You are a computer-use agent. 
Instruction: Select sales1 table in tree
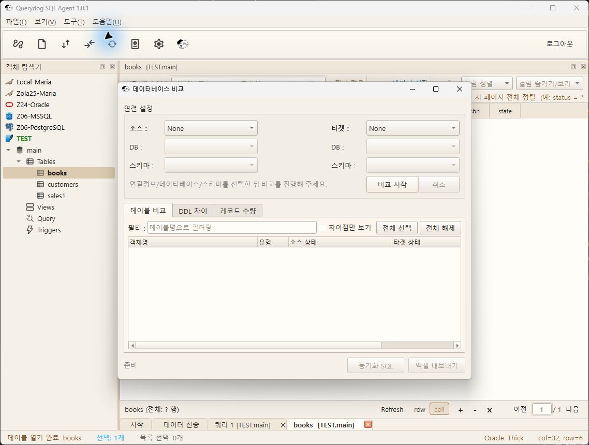tap(56, 196)
